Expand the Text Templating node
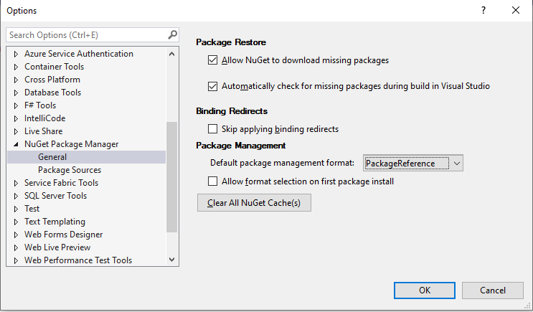This screenshot has height=312, width=533. click(x=16, y=222)
